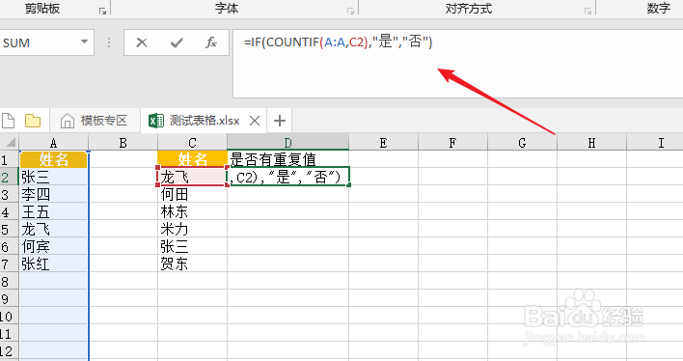Select column G header
This screenshot has width=683, height=361.
(x=522, y=143)
